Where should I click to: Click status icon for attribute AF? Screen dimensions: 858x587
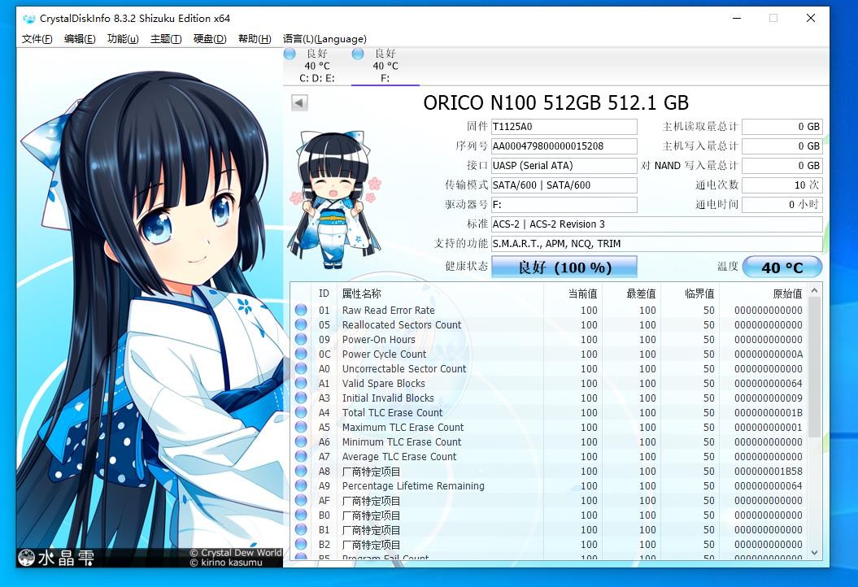pyautogui.click(x=301, y=500)
